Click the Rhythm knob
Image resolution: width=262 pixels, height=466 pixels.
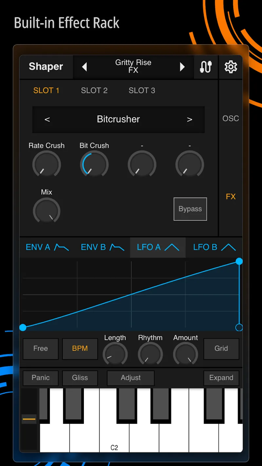pos(150,354)
